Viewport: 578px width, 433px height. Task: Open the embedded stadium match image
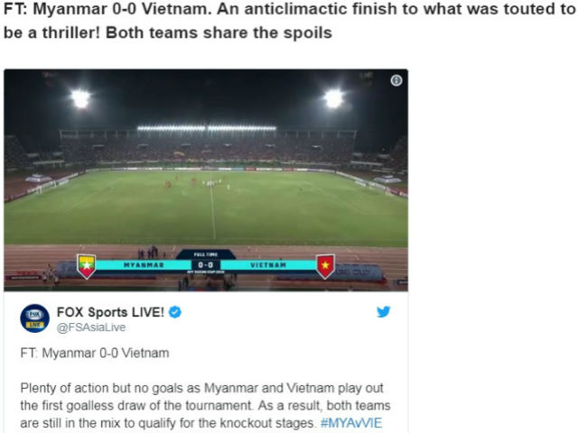(206, 180)
